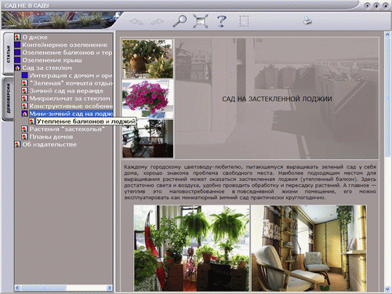Open the magnifier search tool
The image size is (392, 294).
pyautogui.click(x=180, y=21)
